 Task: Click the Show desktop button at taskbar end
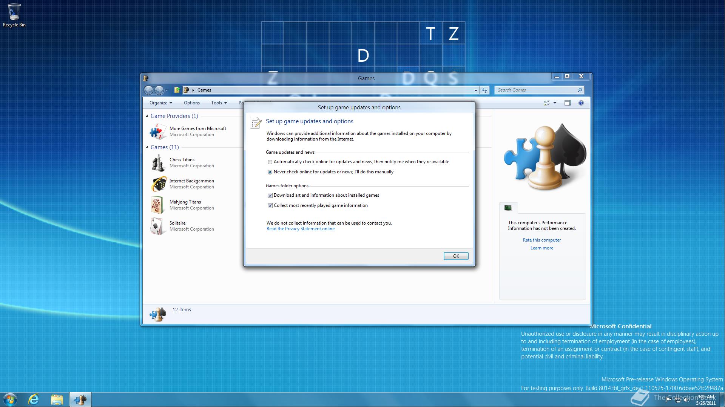click(722, 399)
